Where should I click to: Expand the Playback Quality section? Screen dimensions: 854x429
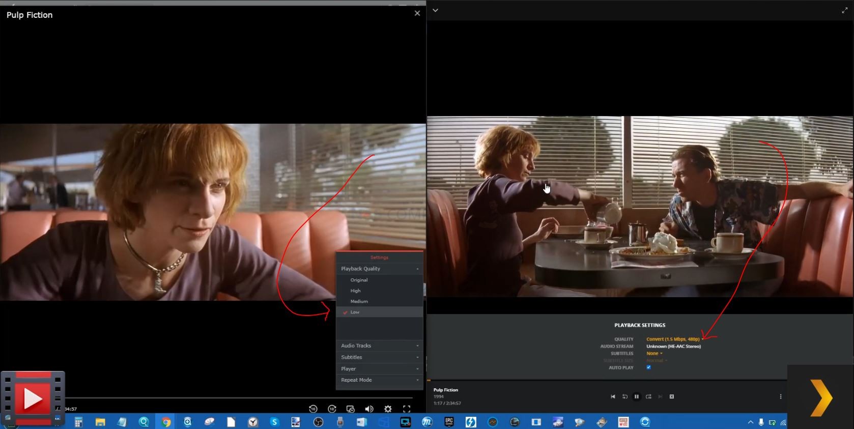[x=379, y=269]
